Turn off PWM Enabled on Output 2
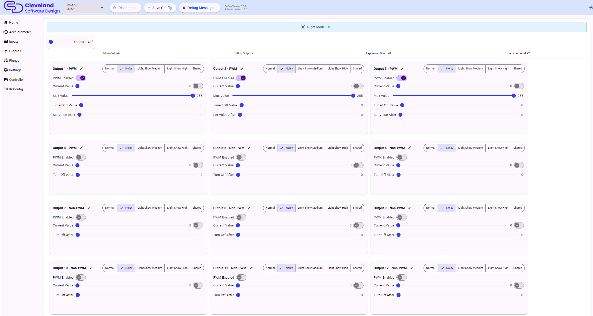Viewport: 593px width, 316px height. [241, 78]
